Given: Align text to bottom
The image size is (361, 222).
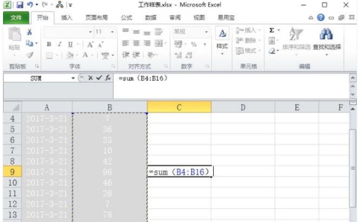Looking at the screenshot, I should point(147,33).
